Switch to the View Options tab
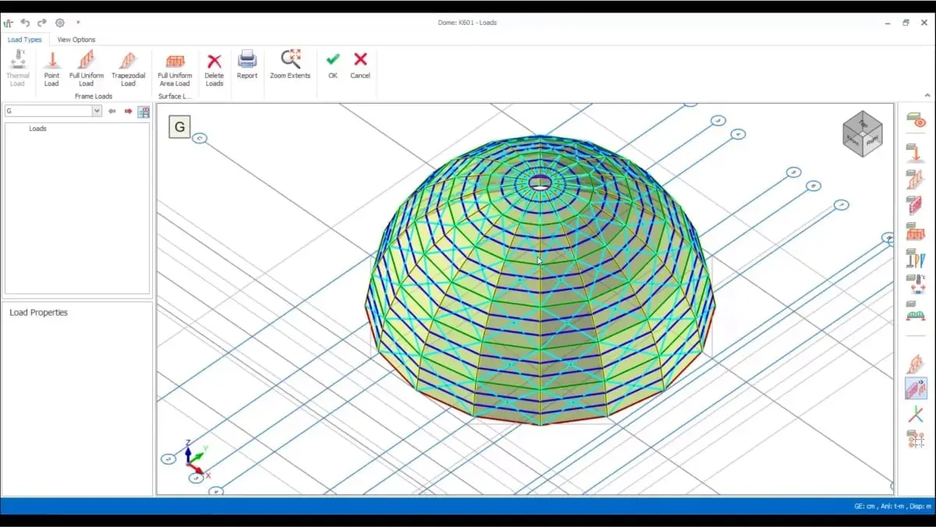 coord(76,40)
